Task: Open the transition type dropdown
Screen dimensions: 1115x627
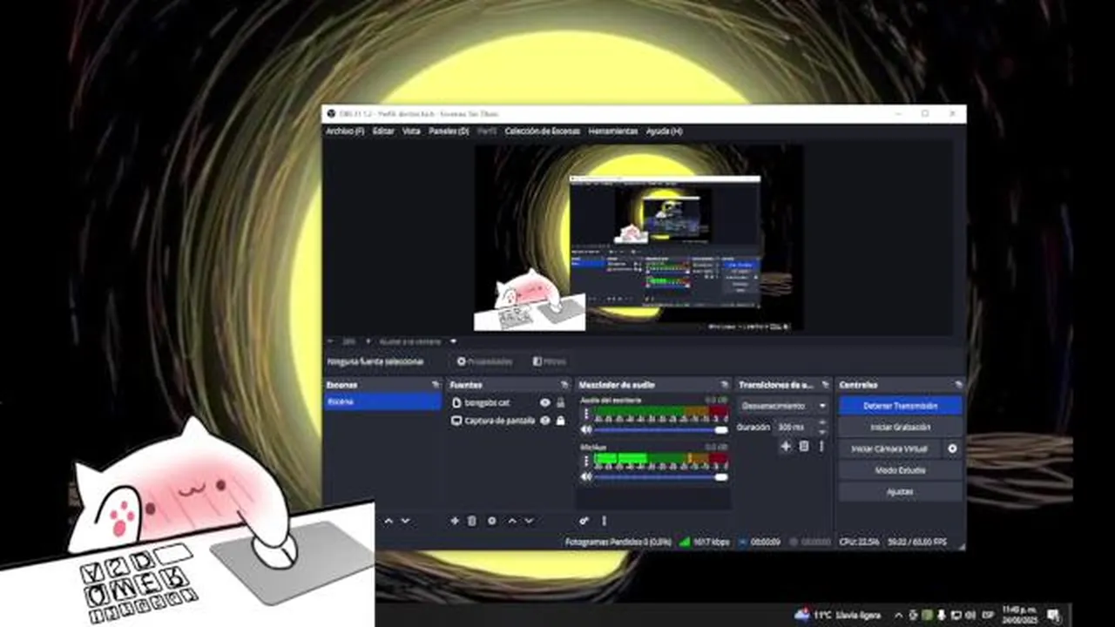Action: point(784,406)
